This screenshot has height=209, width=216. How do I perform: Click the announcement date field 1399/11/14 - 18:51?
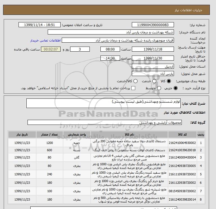[x=39, y=25]
